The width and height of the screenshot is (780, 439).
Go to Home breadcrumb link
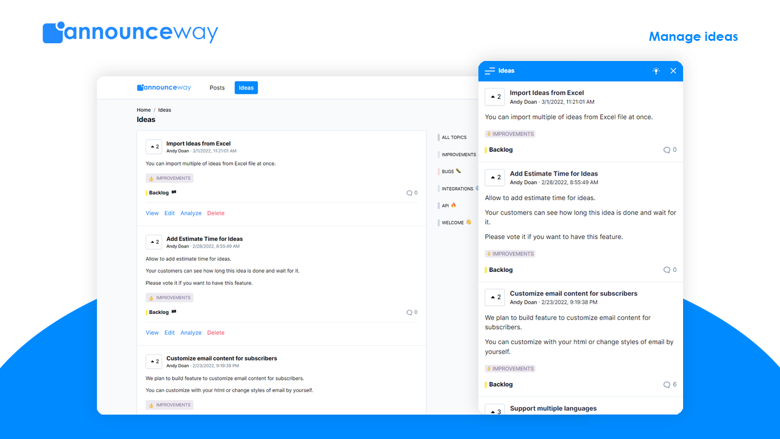tap(144, 110)
